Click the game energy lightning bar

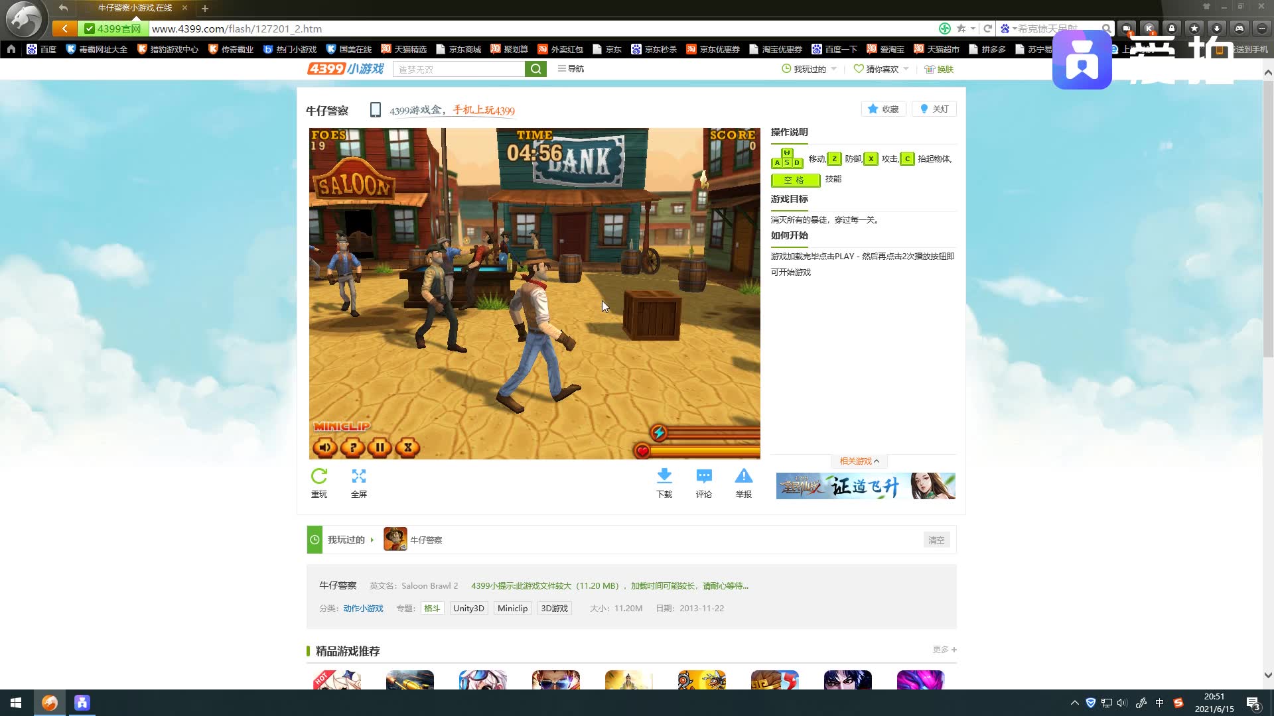705,433
